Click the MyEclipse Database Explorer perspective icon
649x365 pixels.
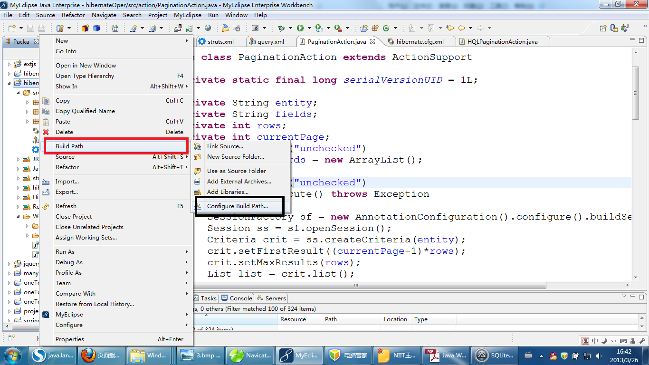pos(614,28)
